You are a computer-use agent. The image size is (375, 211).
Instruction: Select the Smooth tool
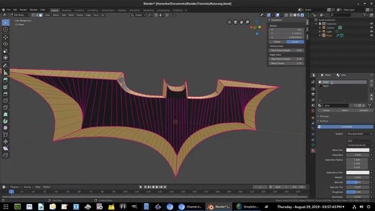click(5, 128)
